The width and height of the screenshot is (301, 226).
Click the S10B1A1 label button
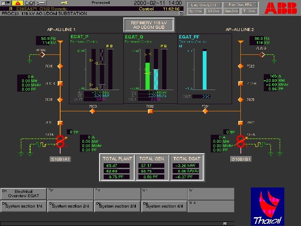(60, 159)
